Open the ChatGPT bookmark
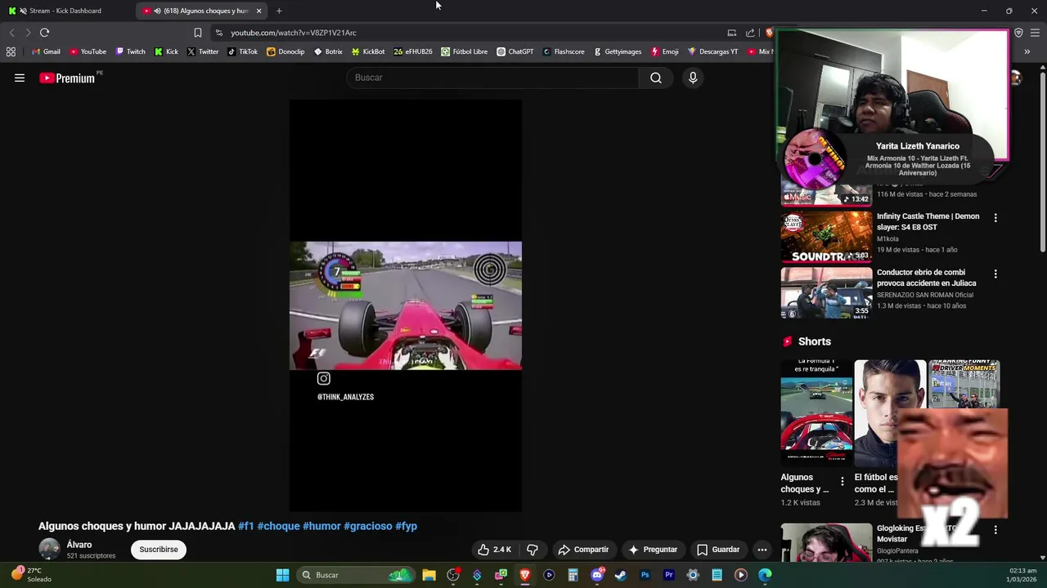Viewport: 1047px width, 588px height. [515, 51]
